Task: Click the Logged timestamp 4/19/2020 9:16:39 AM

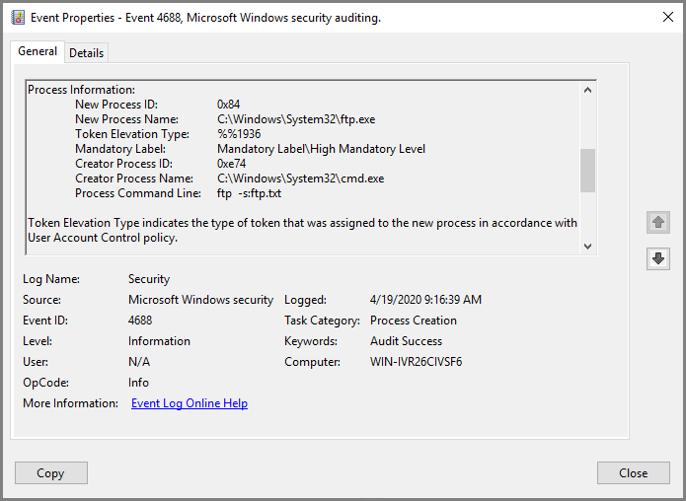Action: tap(425, 300)
